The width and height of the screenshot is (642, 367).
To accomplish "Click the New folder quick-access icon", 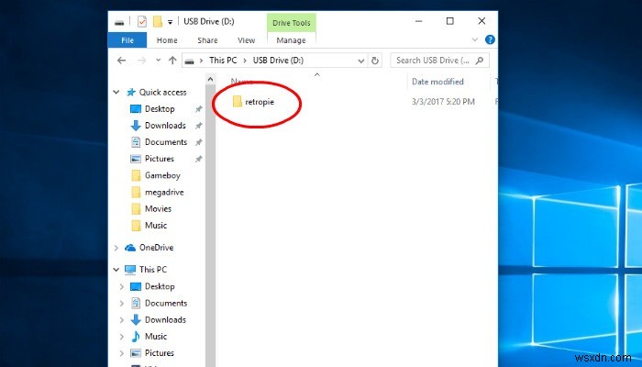I will (158, 21).
